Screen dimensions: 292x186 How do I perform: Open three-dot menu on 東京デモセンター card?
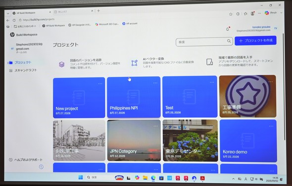tap(212, 126)
